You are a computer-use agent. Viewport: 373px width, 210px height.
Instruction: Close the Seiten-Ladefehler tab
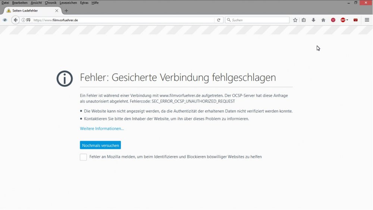coord(57,11)
